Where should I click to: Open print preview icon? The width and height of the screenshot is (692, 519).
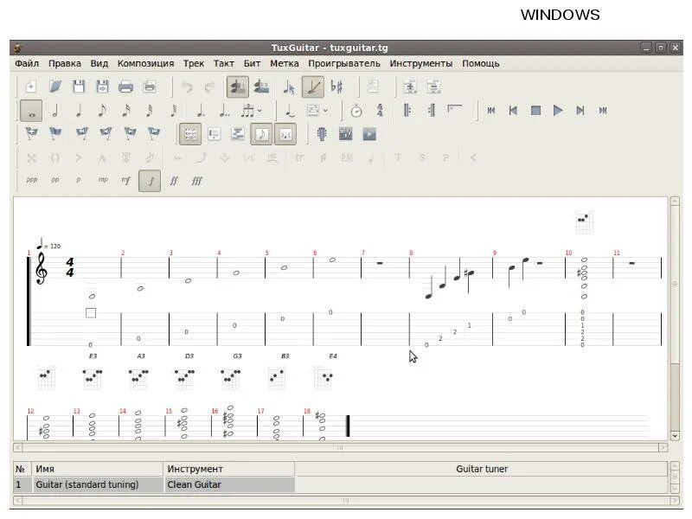[x=150, y=86]
